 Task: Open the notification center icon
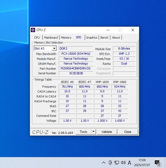(x=158, y=163)
